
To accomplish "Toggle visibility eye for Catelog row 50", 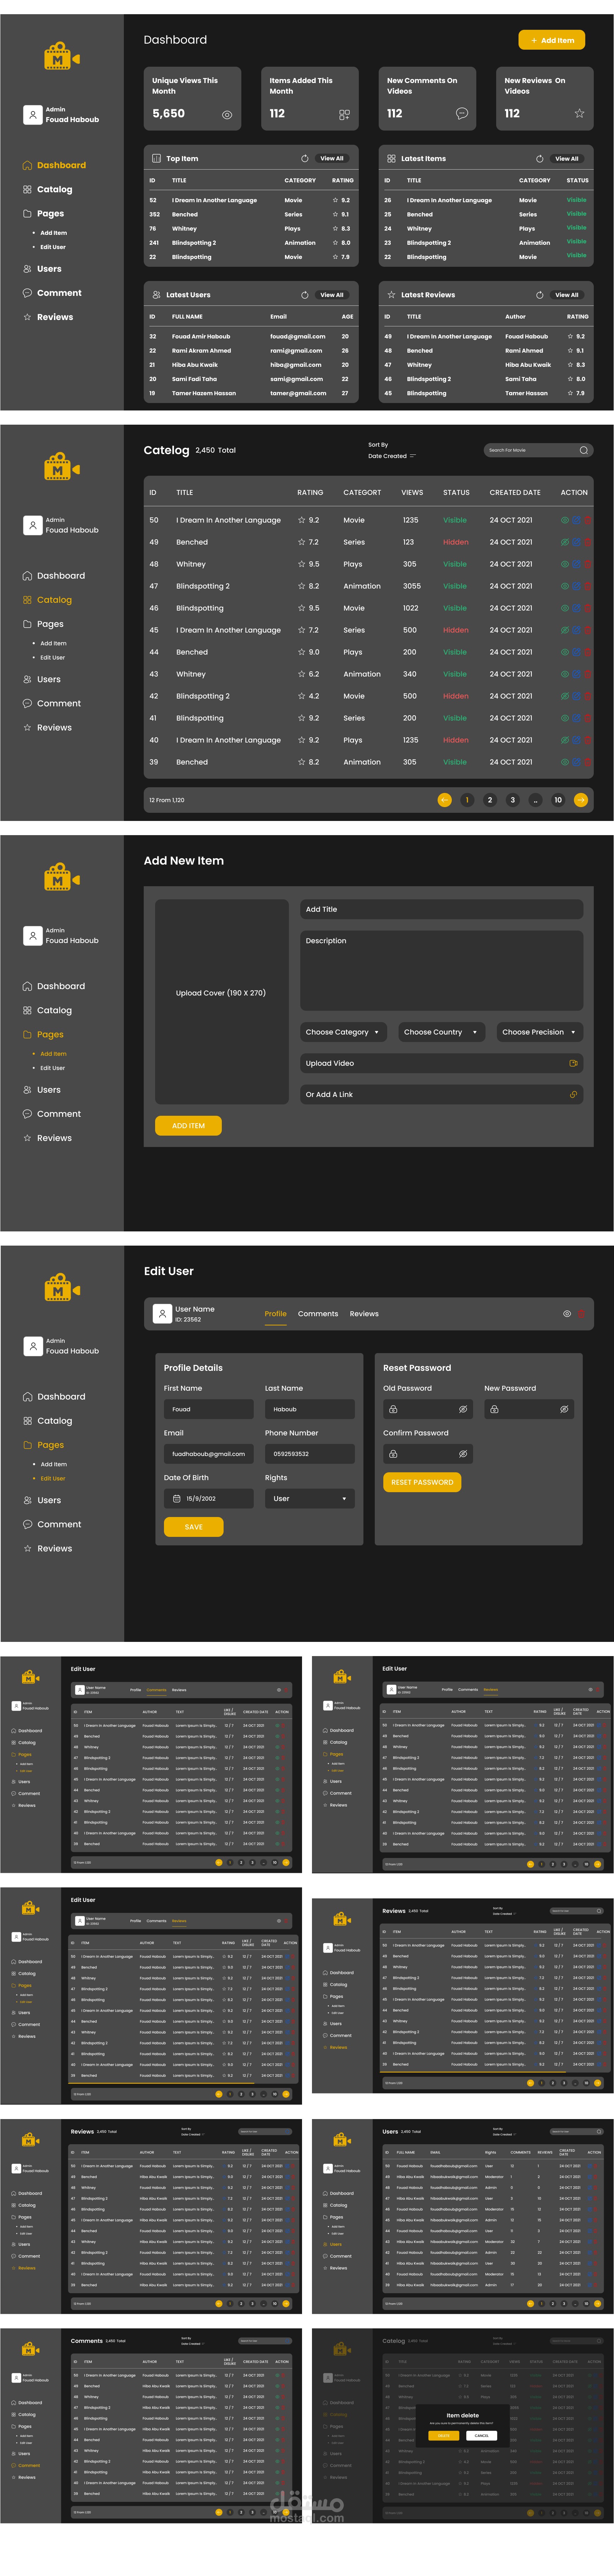I will (565, 520).
